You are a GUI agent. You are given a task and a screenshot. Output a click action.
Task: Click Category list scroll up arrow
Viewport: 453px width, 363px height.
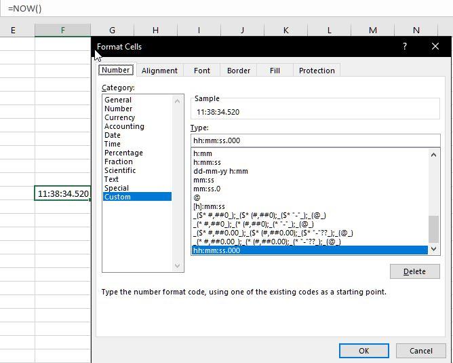tap(178, 101)
